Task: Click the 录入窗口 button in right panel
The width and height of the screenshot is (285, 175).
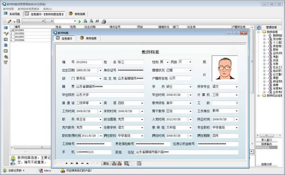Action: tap(266, 140)
